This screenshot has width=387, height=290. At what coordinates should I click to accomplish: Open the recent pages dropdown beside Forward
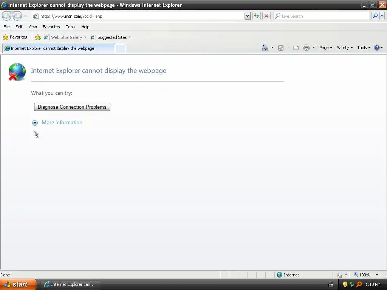(25, 16)
